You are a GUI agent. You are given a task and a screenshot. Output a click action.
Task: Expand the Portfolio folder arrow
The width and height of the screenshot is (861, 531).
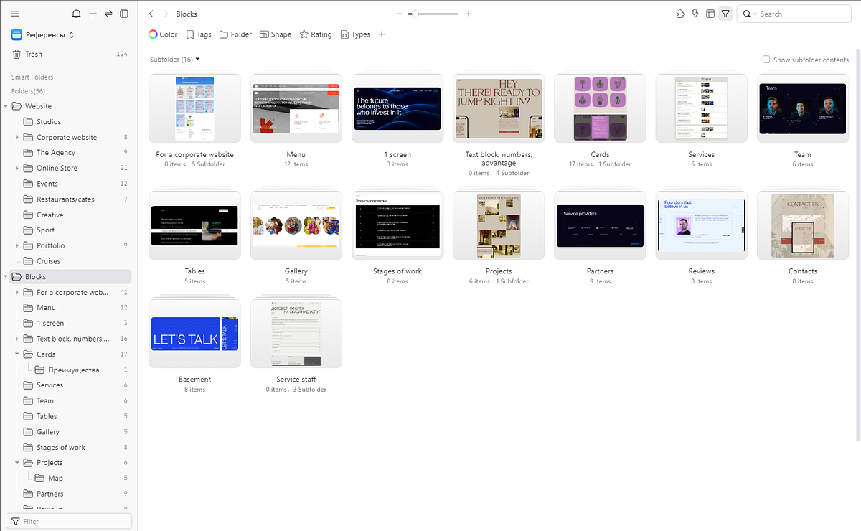coord(18,245)
